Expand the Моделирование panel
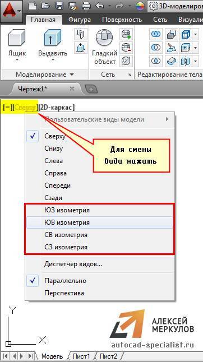 [x=44, y=75]
